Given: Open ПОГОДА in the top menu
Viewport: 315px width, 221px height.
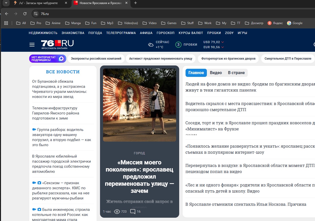Looking at the screenshot, I should coord(95,33).
